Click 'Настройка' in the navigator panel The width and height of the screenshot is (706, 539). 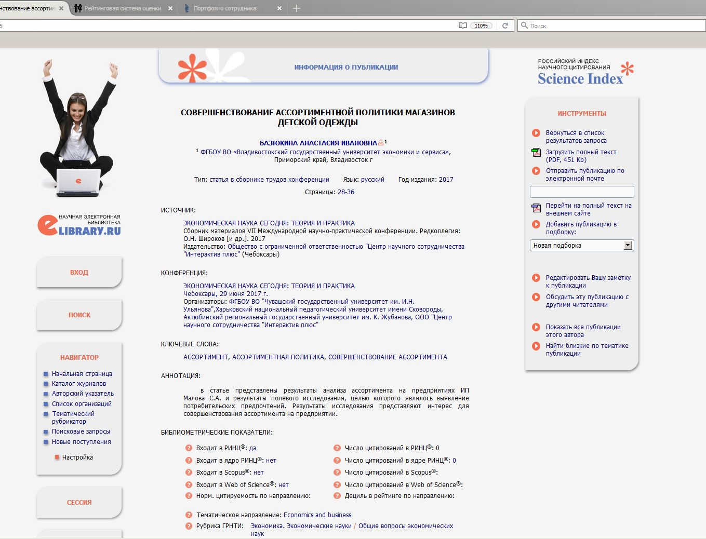(77, 457)
